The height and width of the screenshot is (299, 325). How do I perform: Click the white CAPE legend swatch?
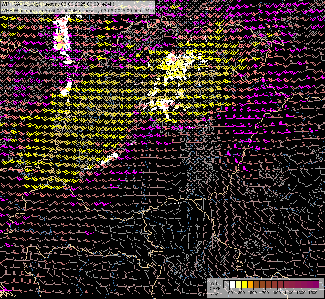(x=233, y=284)
